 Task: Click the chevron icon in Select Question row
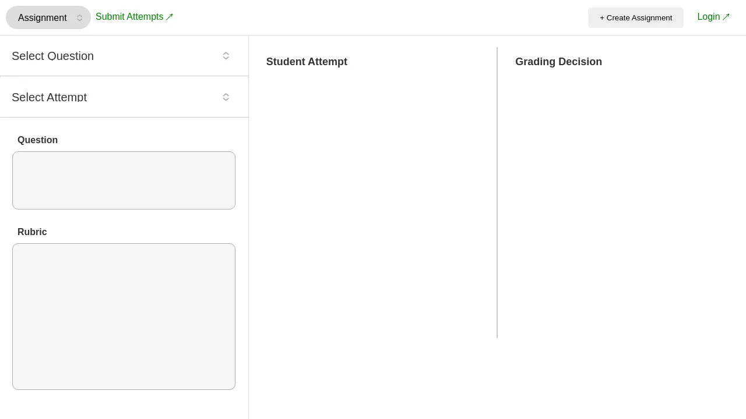pyautogui.click(x=226, y=56)
